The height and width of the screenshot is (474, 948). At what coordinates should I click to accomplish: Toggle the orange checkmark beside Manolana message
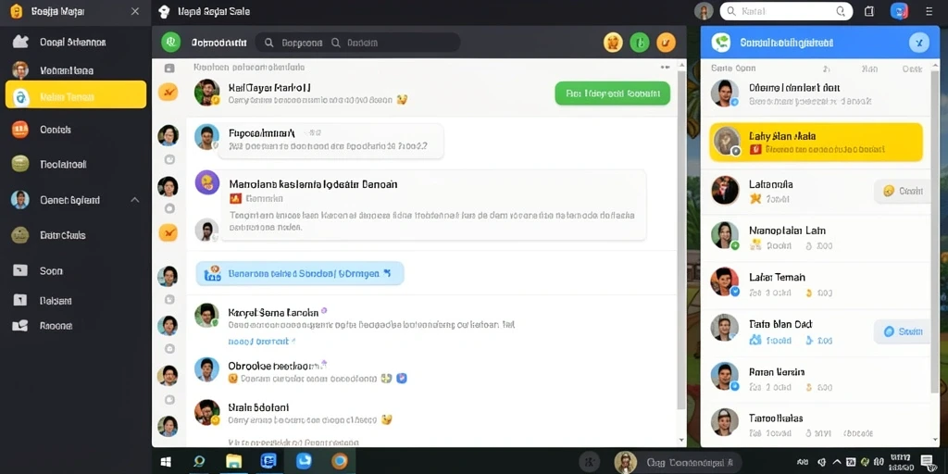168,232
